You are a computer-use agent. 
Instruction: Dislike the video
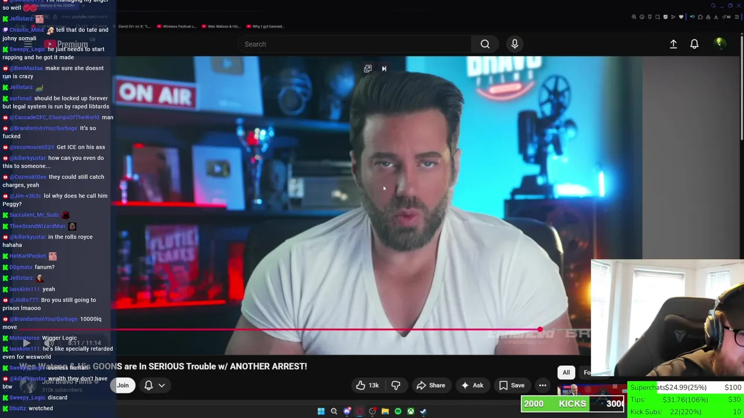[x=396, y=385]
